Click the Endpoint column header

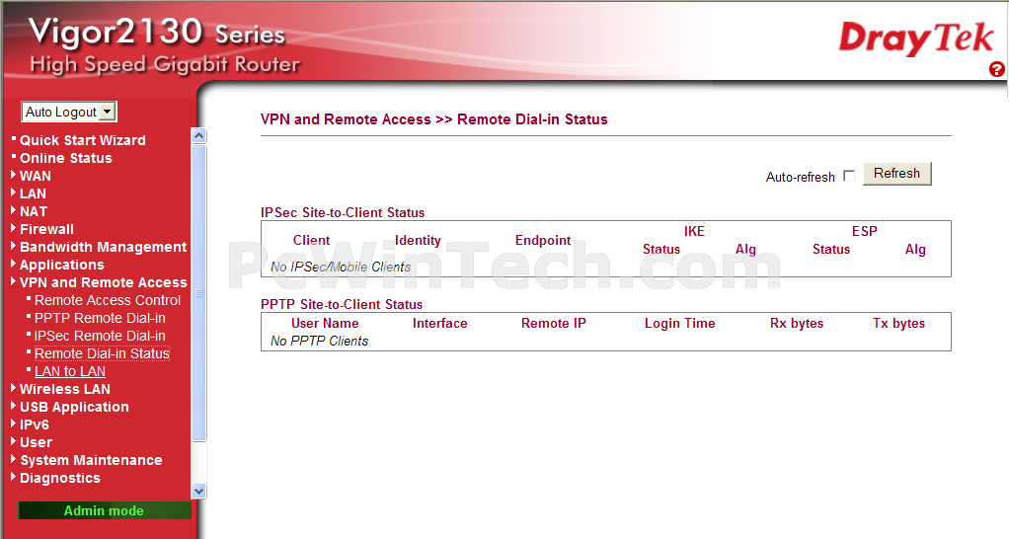tap(543, 241)
